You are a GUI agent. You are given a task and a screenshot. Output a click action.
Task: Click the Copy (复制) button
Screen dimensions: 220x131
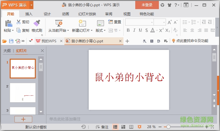23,30
